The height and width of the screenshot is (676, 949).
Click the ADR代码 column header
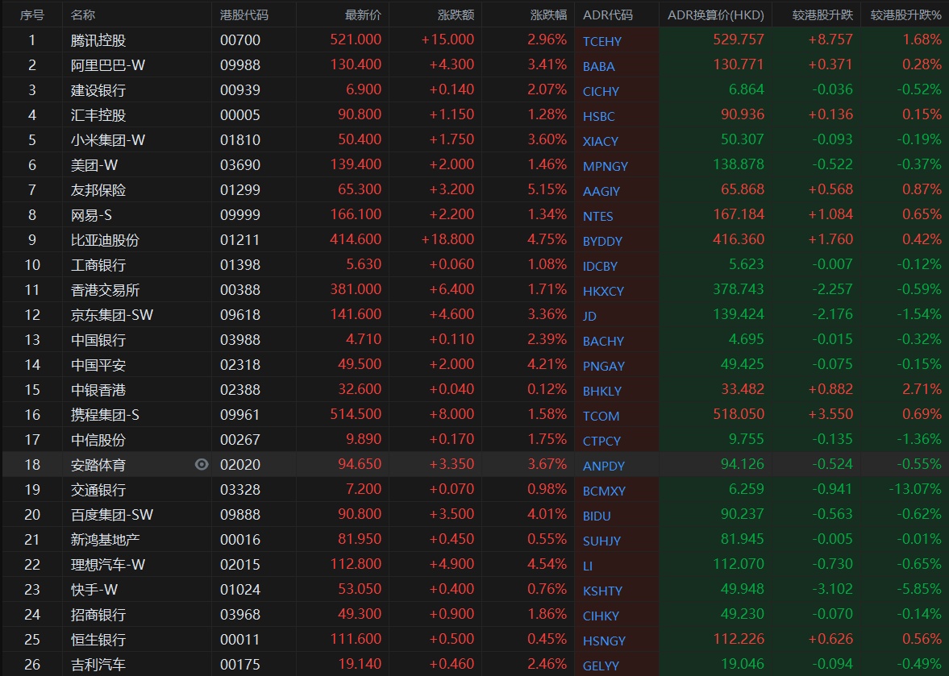608,15
